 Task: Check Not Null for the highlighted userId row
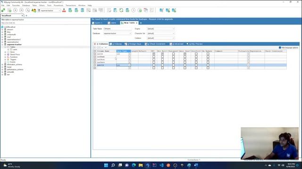coord(162,65)
